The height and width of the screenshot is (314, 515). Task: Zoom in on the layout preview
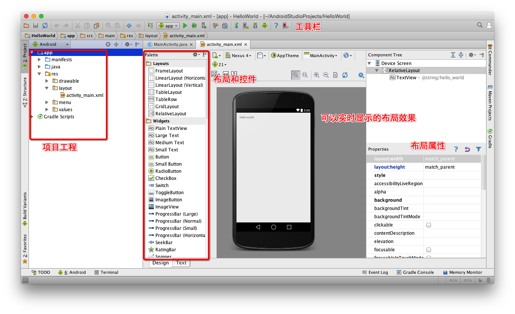316,75
